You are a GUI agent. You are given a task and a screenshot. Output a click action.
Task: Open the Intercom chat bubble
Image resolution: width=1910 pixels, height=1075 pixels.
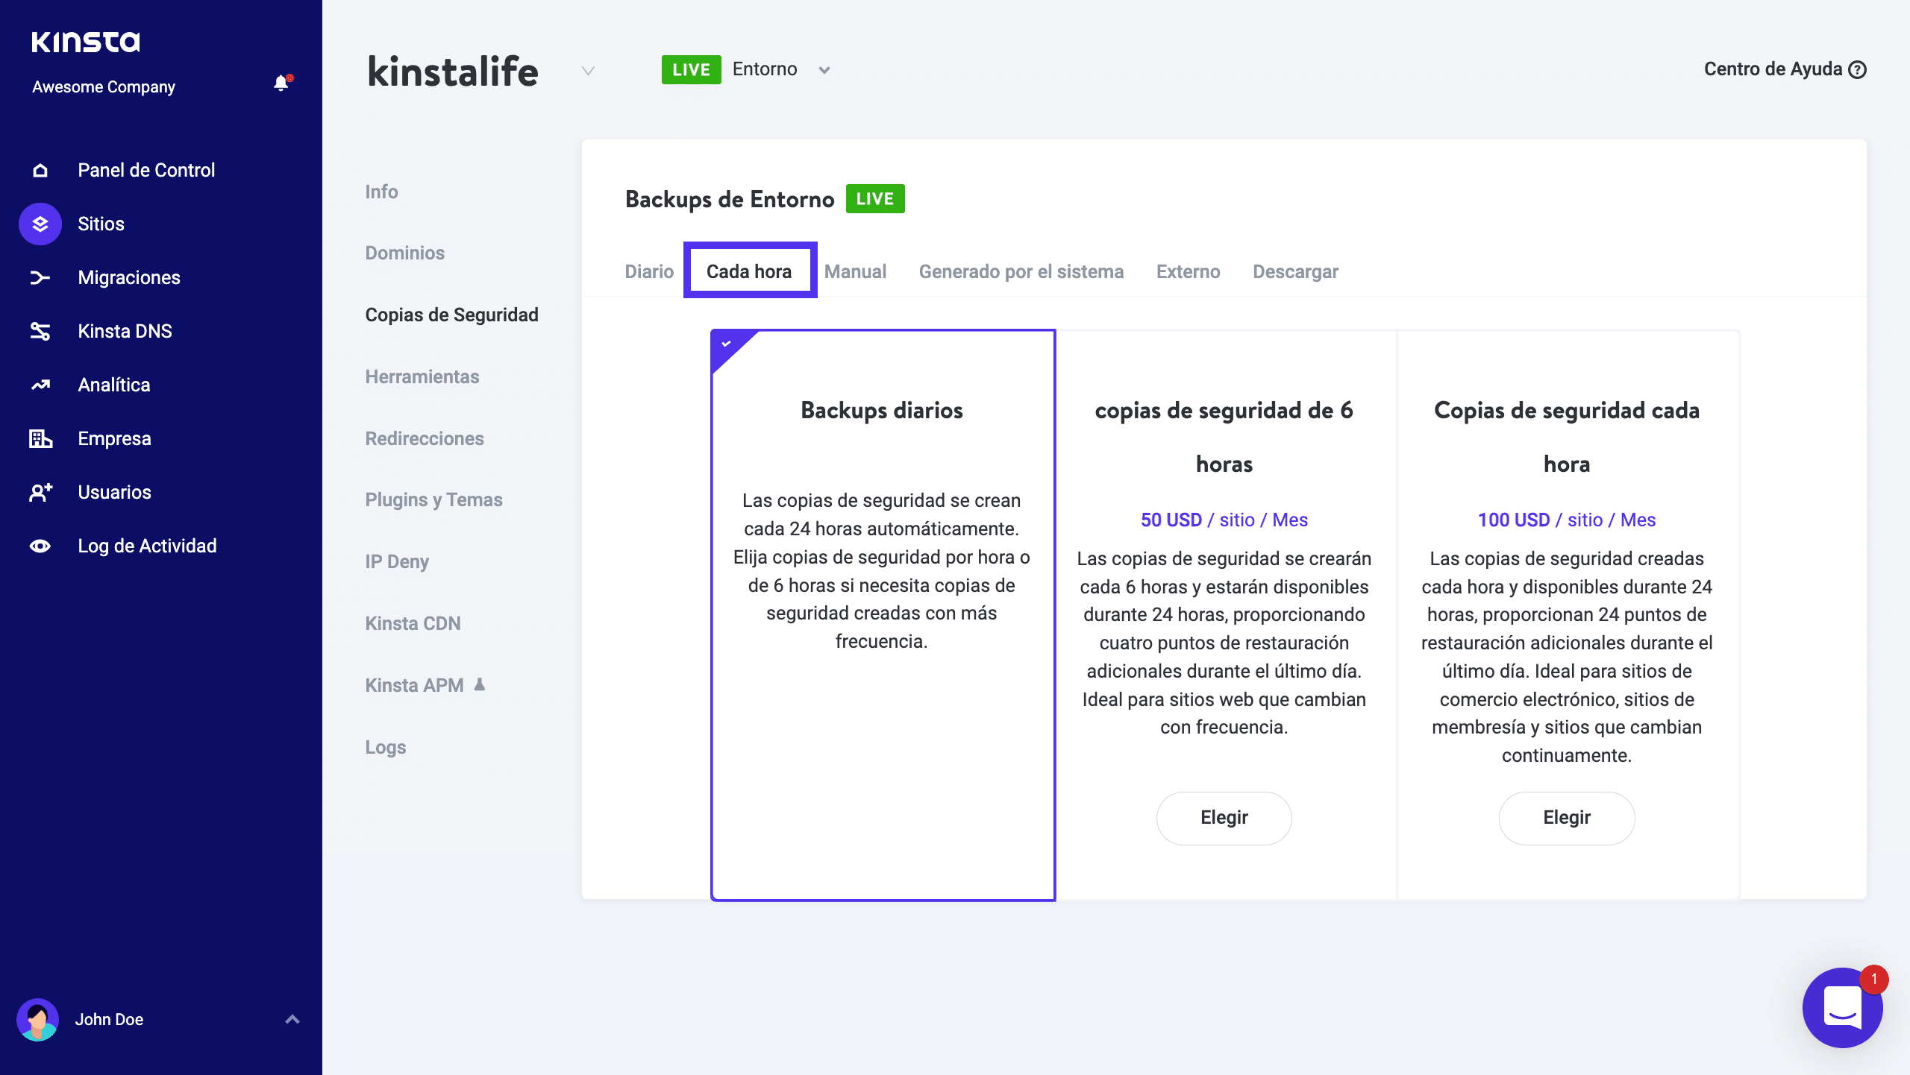[1841, 1008]
